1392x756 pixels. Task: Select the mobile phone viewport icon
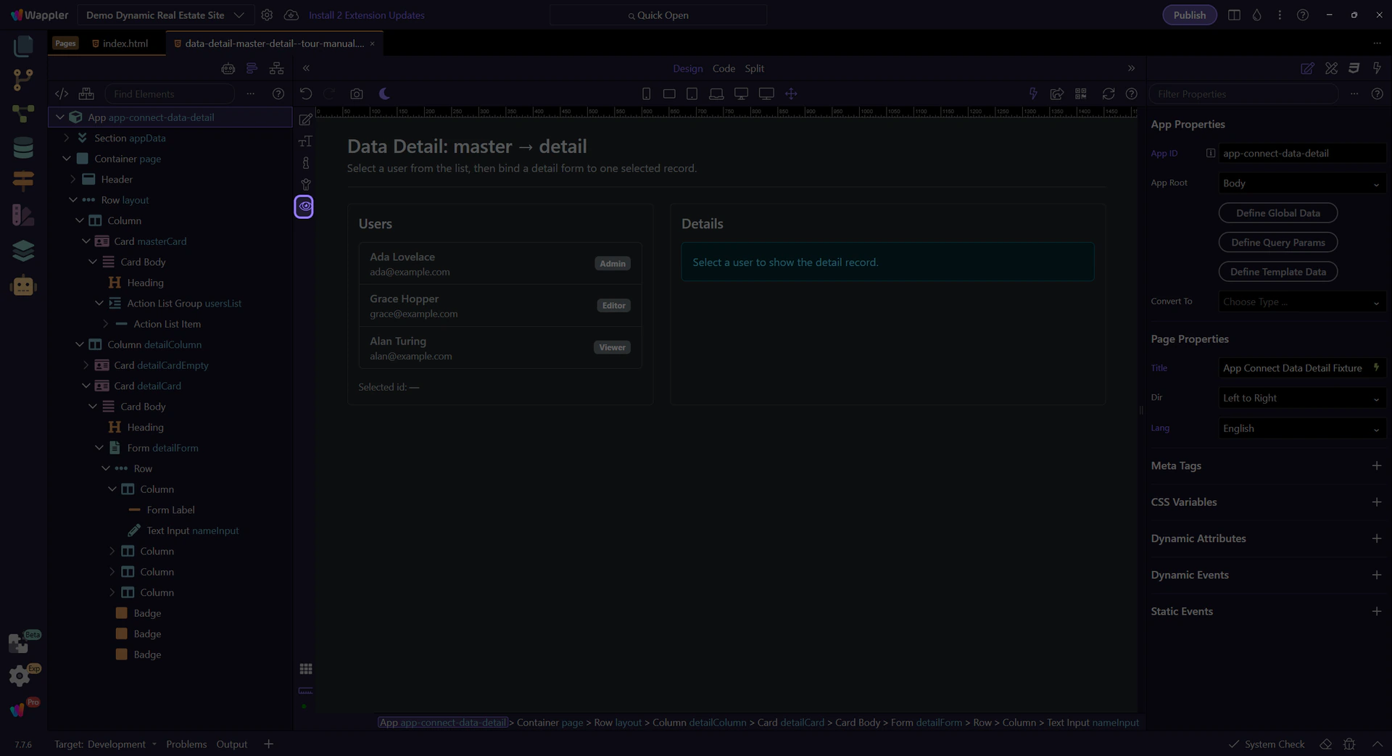click(x=646, y=94)
